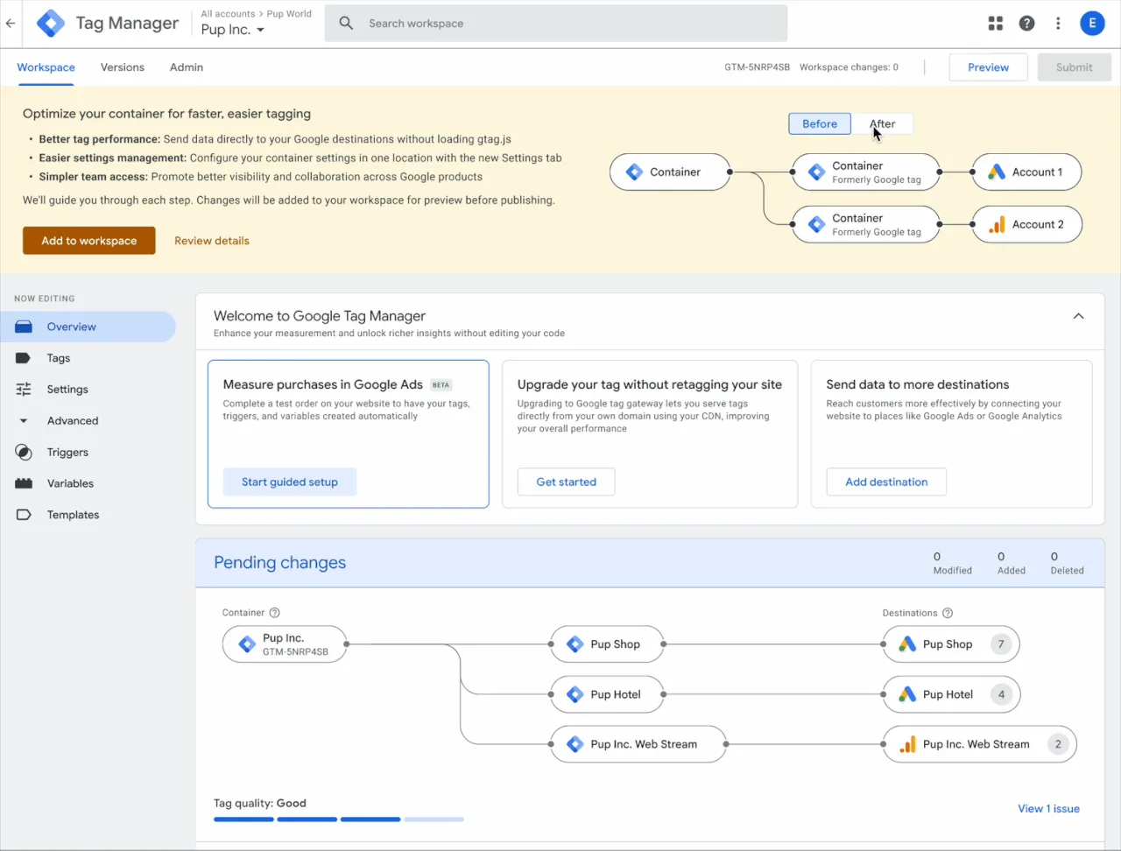Click the Pending changes heading
Image resolution: width=1121 pixels, height=851 pixels.
point(279,563)
